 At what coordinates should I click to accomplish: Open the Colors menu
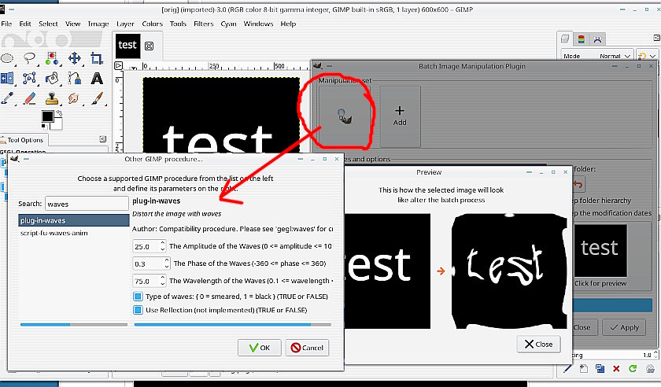pyautogui.click(x=152, y=24)
